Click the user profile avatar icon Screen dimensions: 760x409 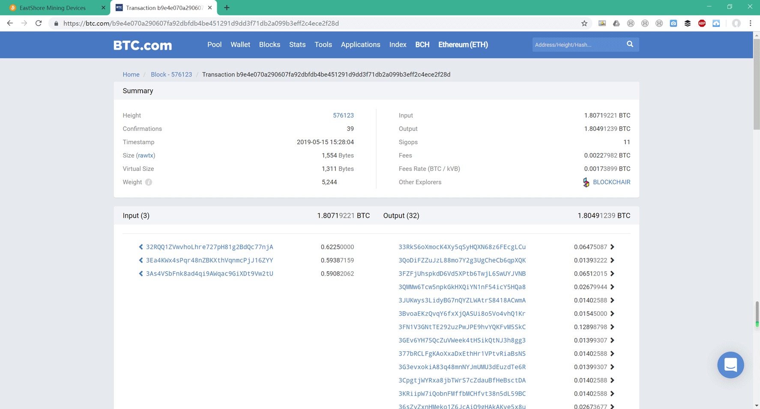point(736,24)
